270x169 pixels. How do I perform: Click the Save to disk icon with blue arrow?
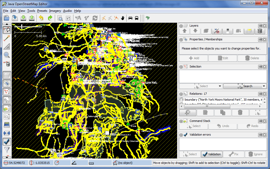click(15, 18)
